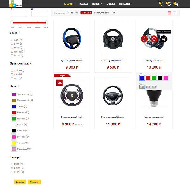This screenshot has width=190, height=190.
Task: Pick the blue swatch on Ford product
Action: pos(142,78)
